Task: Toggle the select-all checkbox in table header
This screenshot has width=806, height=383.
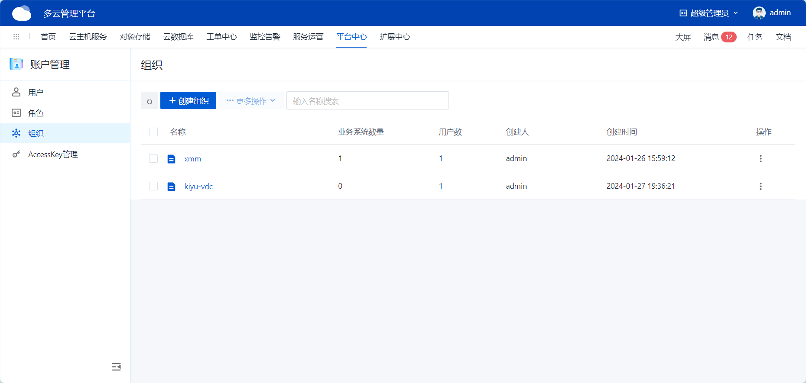Action: point(153,132)
